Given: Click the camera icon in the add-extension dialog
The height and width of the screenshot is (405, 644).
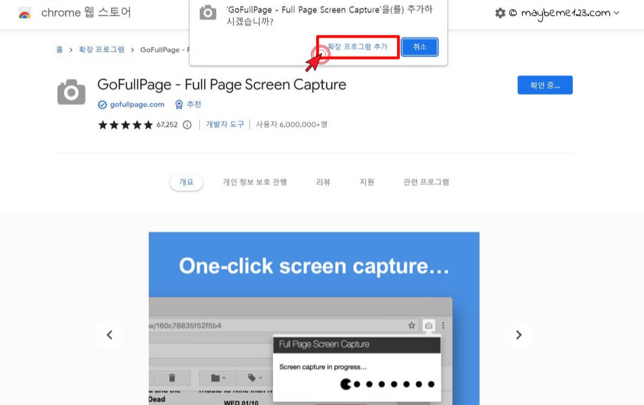Looking at the screenshot, I should point(208,14).
